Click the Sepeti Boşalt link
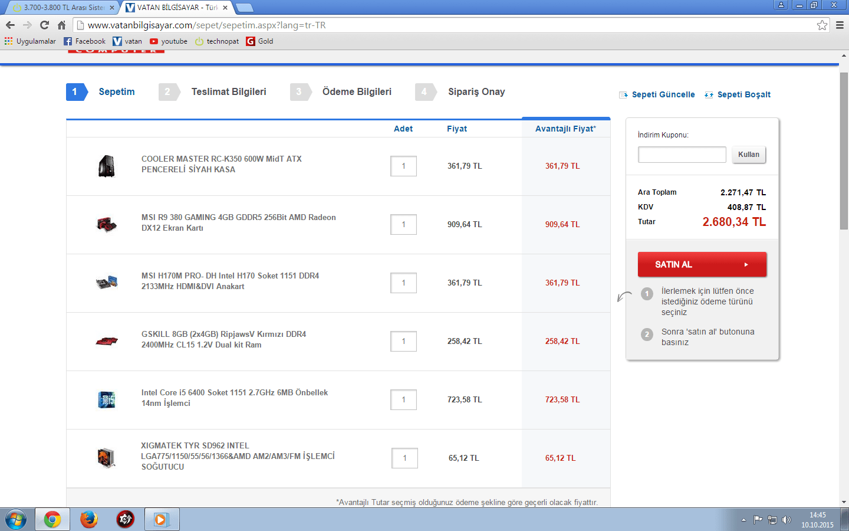 pos(738,94)
